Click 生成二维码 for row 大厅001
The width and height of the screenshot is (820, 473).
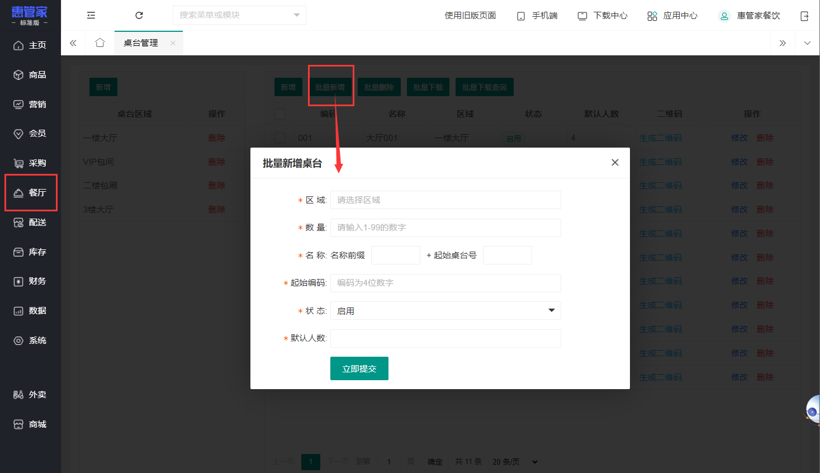(661, 138)
